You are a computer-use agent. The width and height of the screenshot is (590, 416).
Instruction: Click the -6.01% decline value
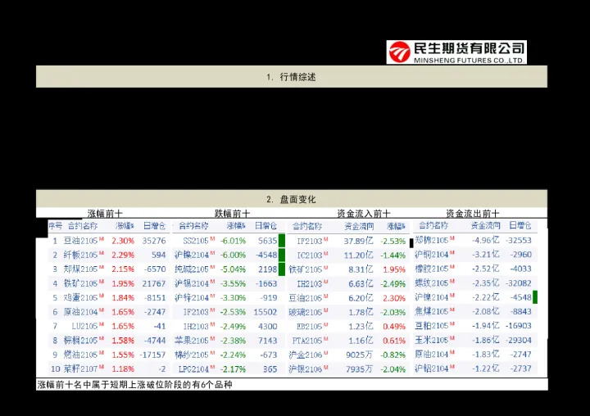click(x=233, y=241)
